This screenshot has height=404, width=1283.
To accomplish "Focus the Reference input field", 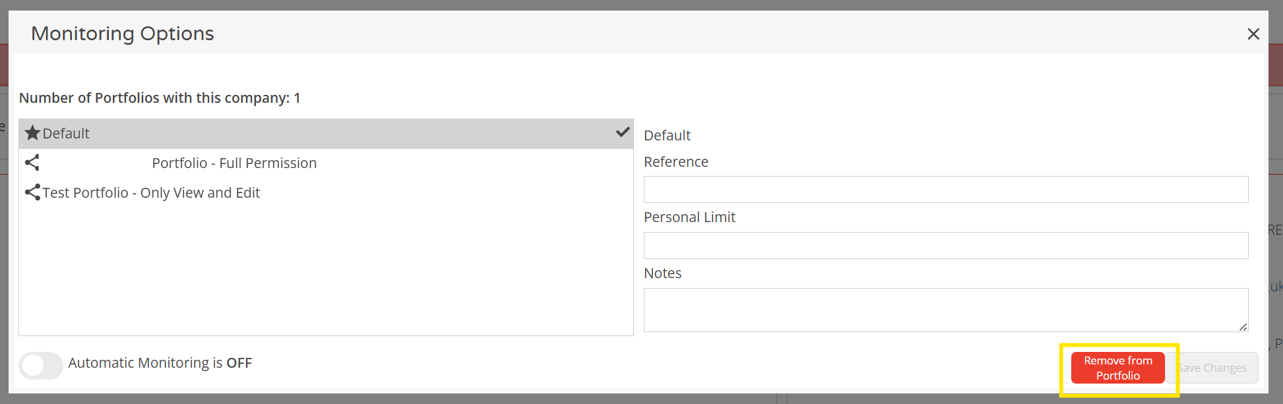I will [945, 190].
